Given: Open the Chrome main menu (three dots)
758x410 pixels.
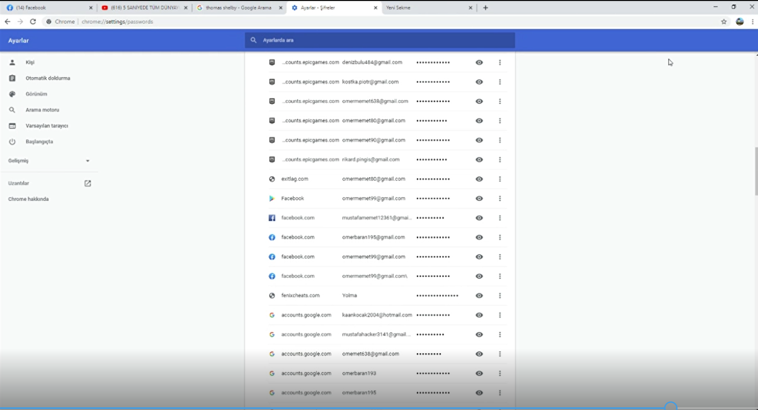Looking at the screenshot, I should 753,21.
